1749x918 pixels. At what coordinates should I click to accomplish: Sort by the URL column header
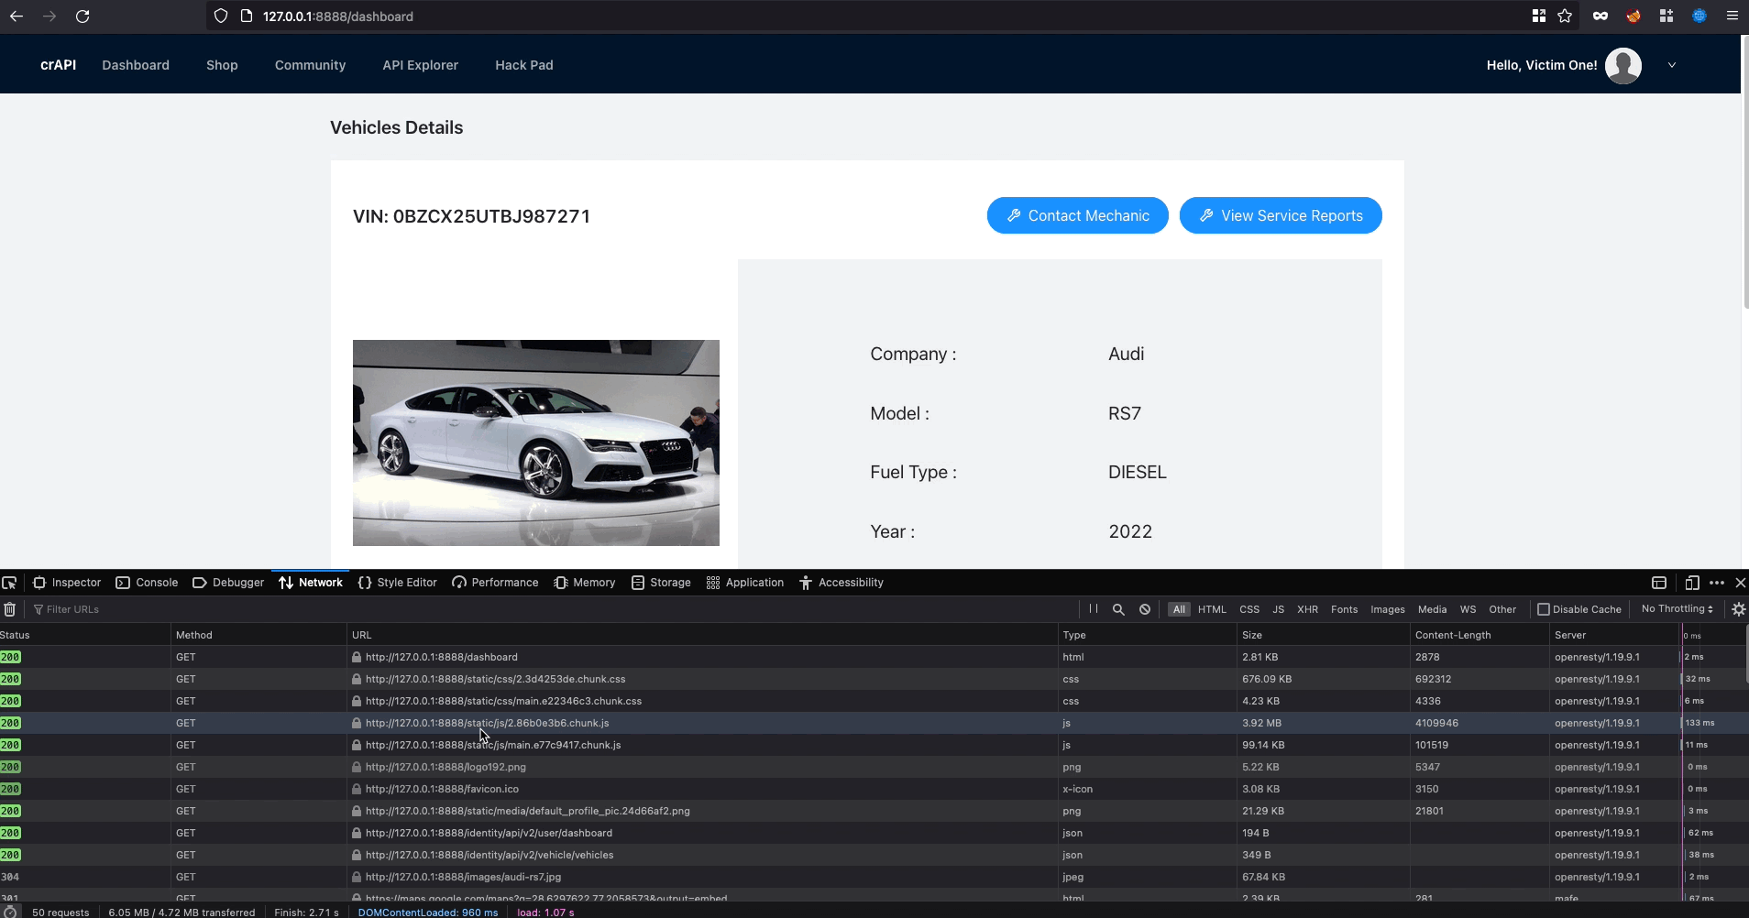coord(702,635)
